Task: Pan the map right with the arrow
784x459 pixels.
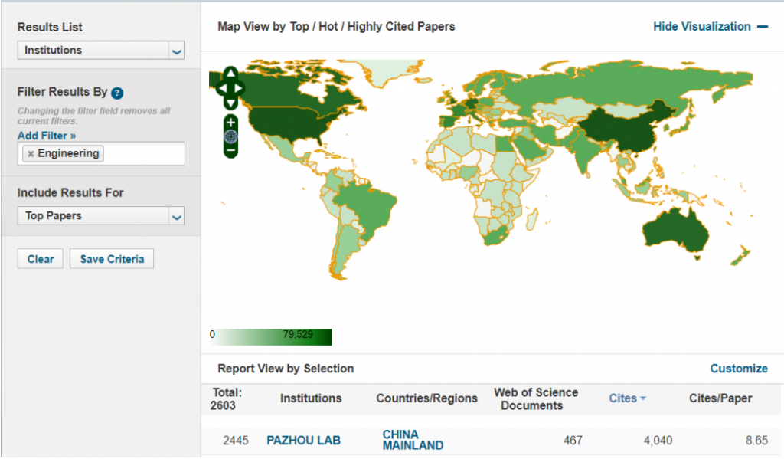Action: 242,88
